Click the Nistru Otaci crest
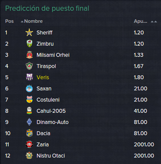 point(29,155)
